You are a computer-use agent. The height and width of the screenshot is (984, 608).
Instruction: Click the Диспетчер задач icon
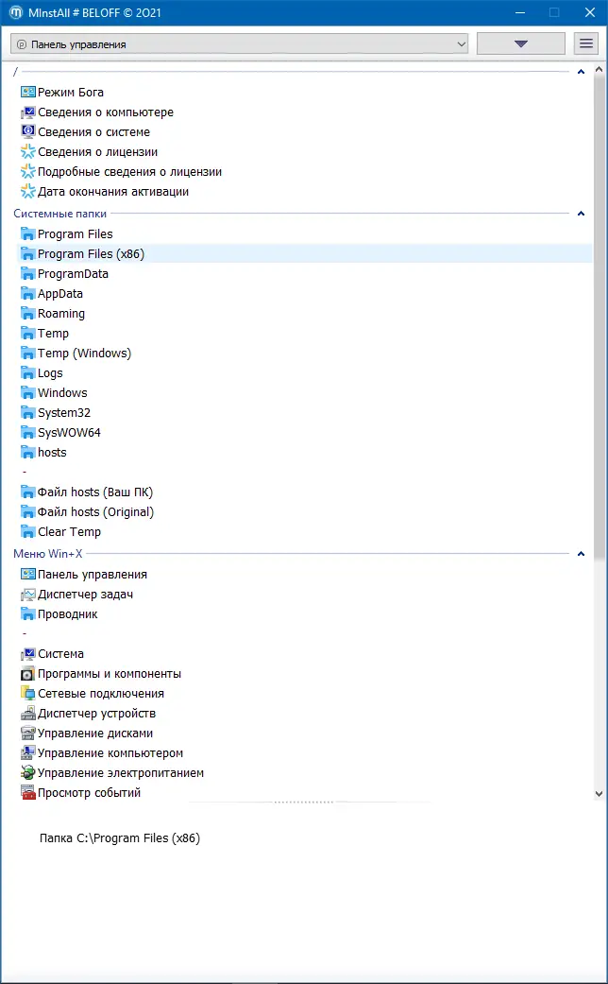[x=27, y=595]
